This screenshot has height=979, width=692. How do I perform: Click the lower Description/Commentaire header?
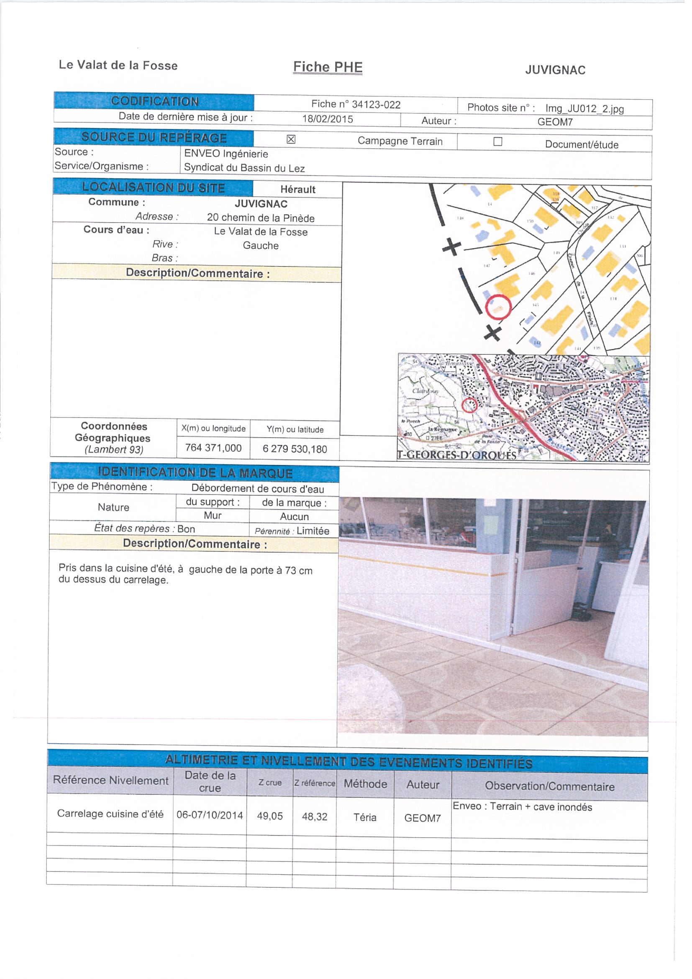point(195,544)
